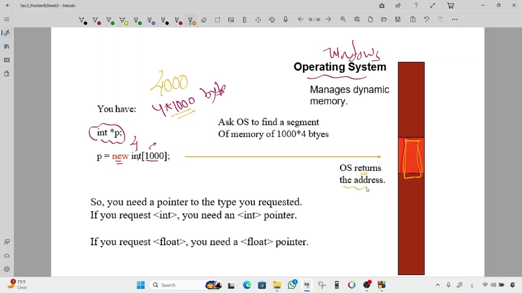Show hidden system tray icons
Viewport: 522px width, 293px height.
click(x=438, y=285)
